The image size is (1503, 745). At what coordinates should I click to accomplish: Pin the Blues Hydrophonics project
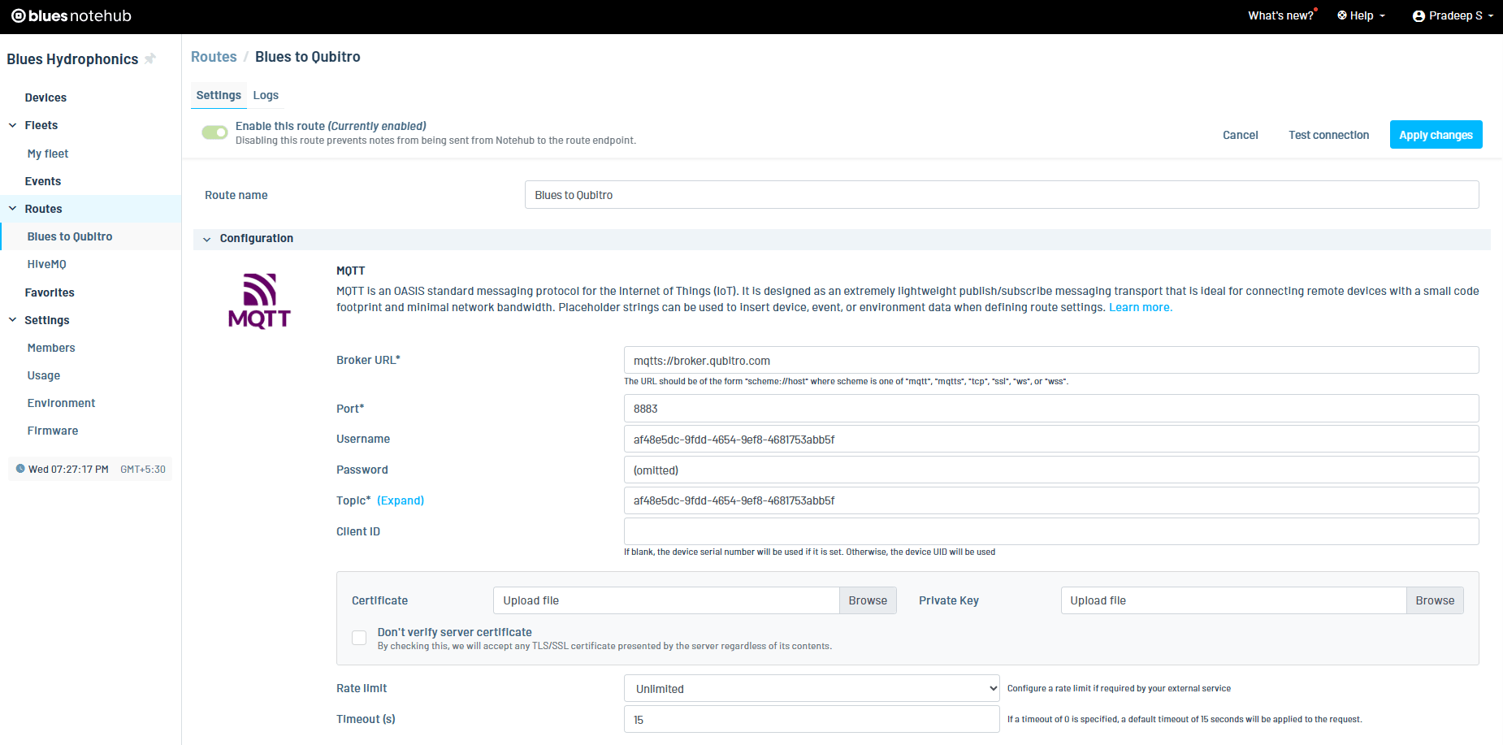pos(150,58)
